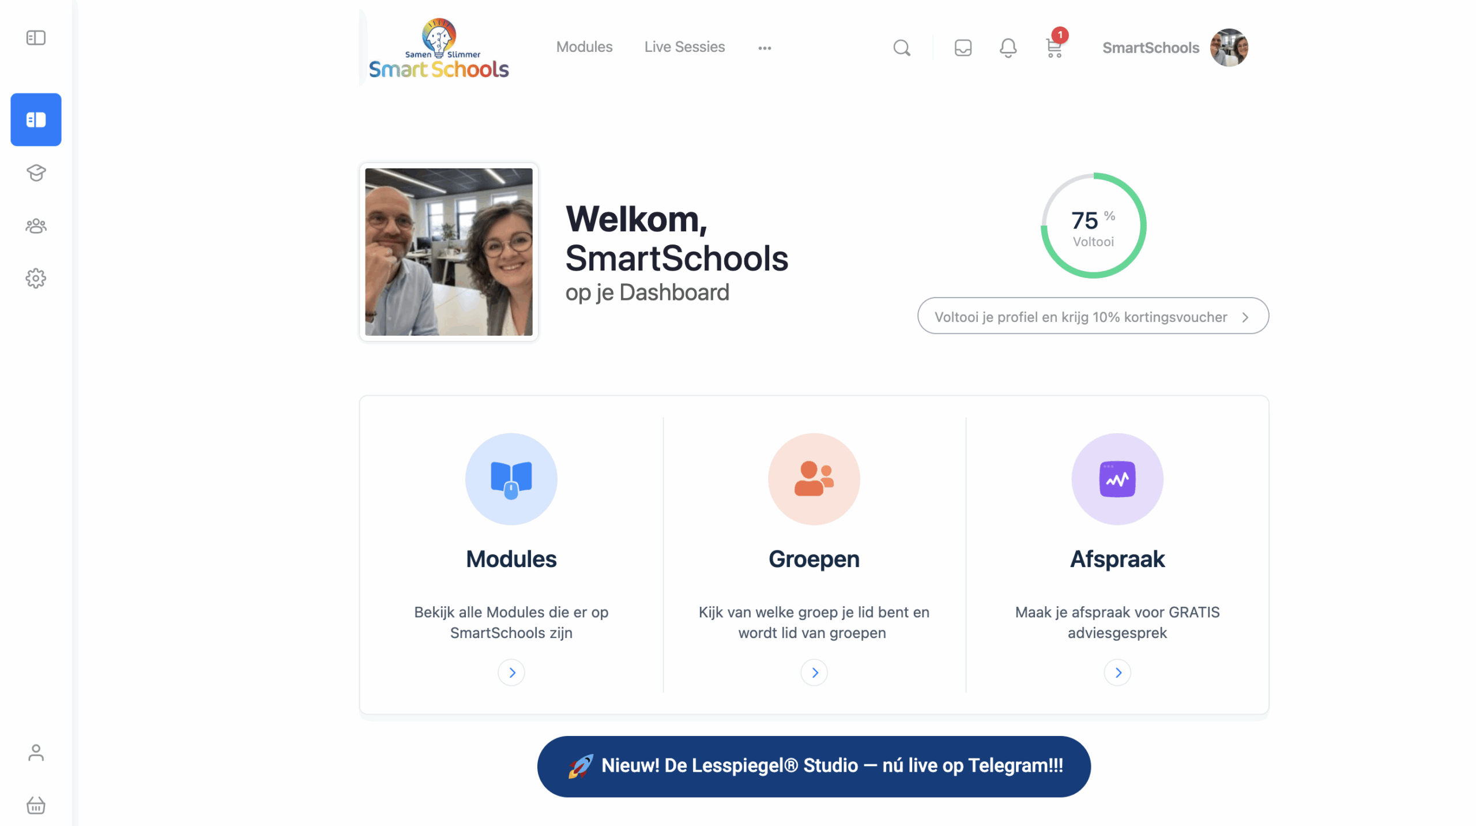Open the SmartSchools user account menu
The height and width of the screenshot is (826, 1476).
point(1175,48)
